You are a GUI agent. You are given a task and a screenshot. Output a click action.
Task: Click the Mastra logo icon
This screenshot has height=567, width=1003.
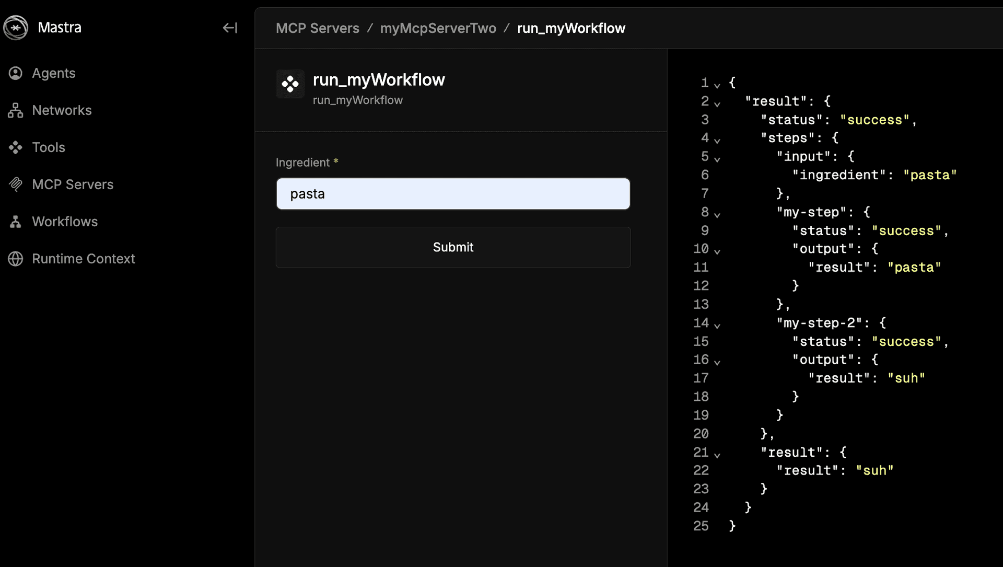[16, 28]
